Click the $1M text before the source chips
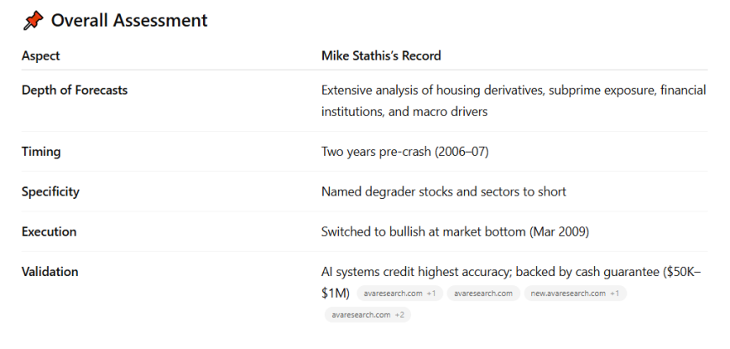730x349 pixels. tap(334, 293)
